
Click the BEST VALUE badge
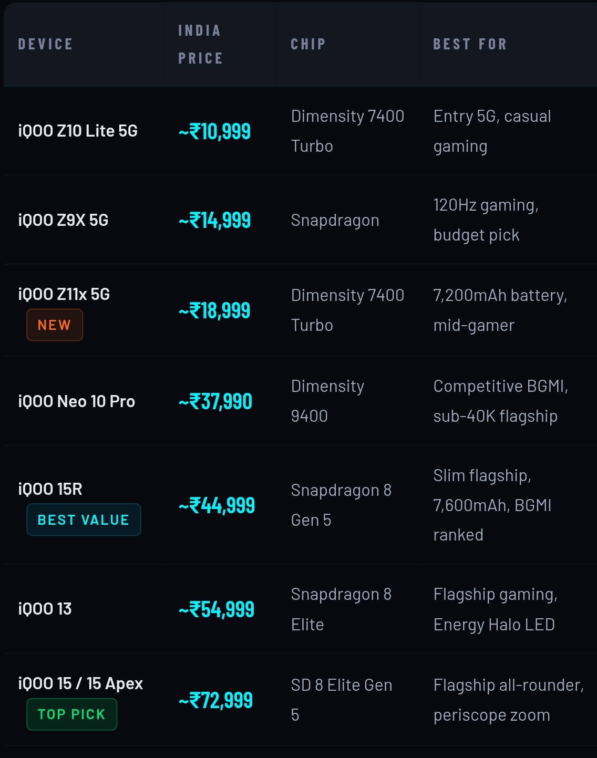coord(84,520)
